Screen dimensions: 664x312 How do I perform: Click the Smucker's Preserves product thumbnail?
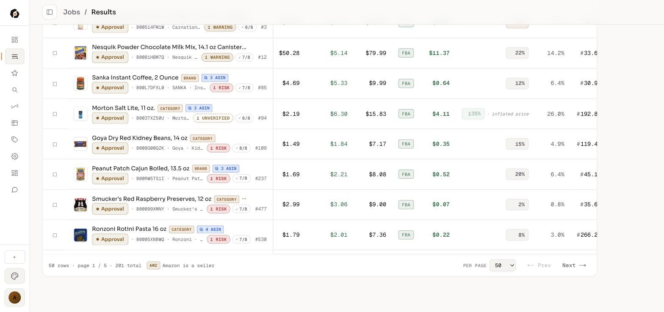pyautogui.click(x=80, y=205)
